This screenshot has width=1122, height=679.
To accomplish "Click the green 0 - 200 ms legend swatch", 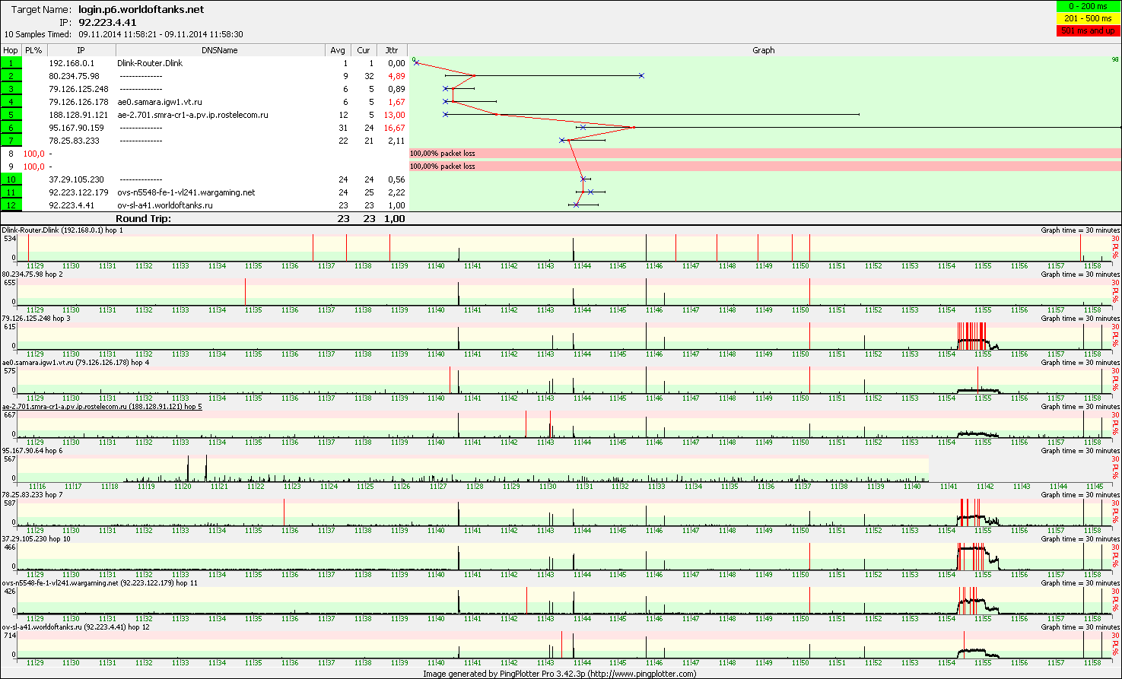I will tap(1087, 7).
